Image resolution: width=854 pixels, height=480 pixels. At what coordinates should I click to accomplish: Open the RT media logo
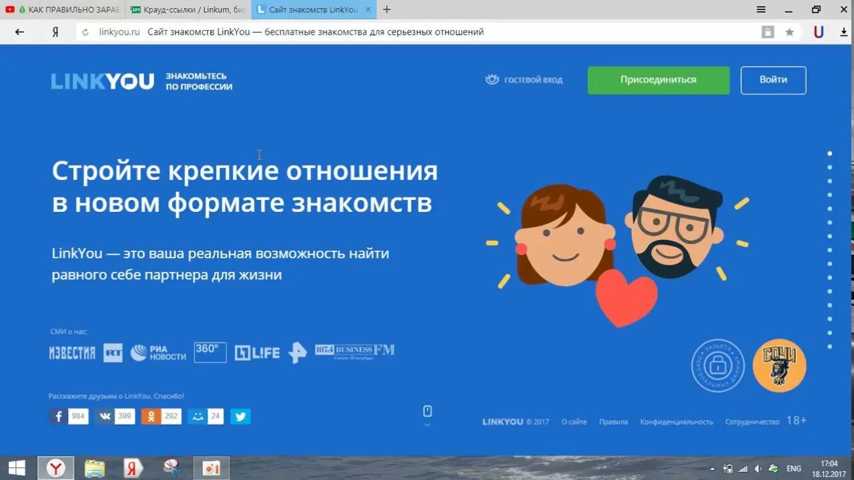[113, 353]
